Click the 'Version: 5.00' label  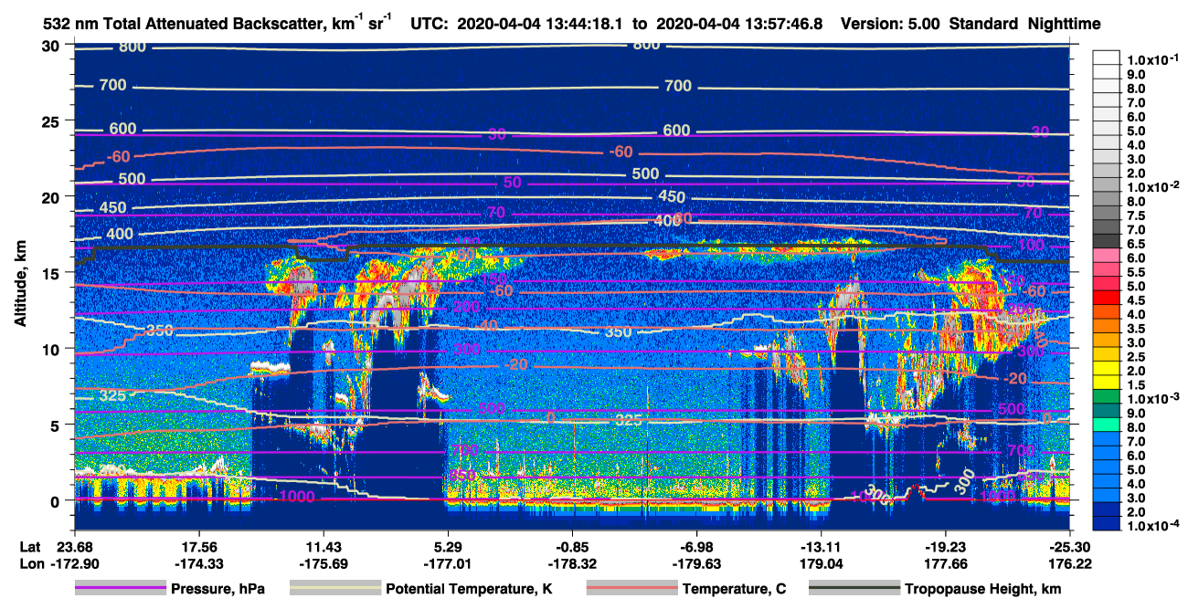pos(890,24)
